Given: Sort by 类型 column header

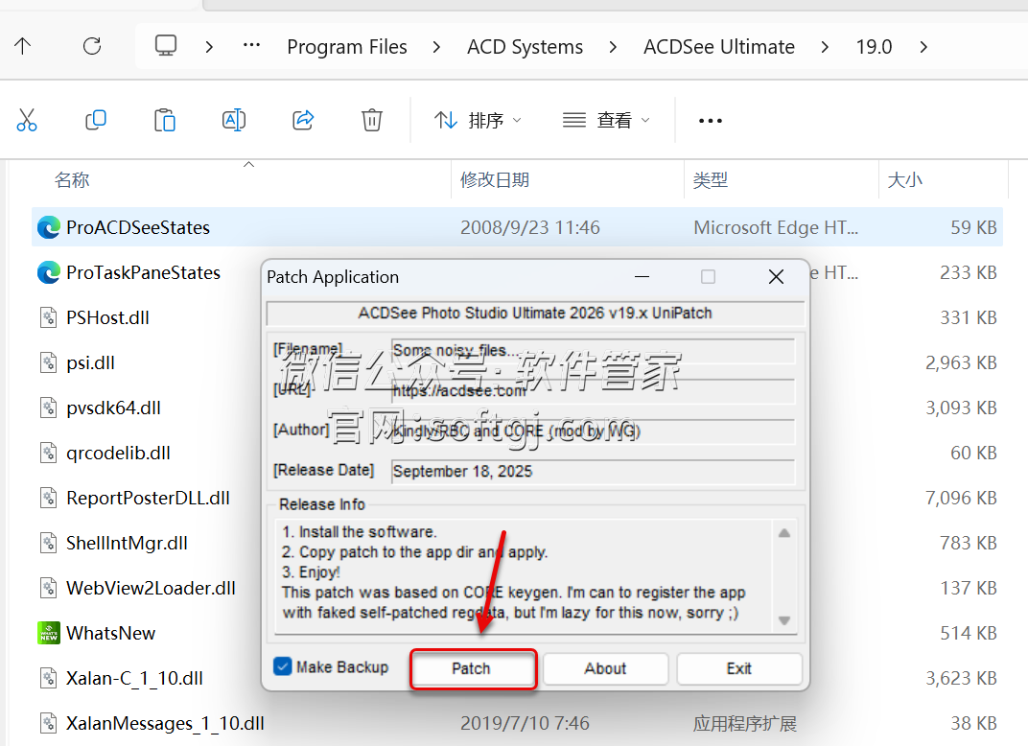Looking at the screenshot, I should coord(710,179).
